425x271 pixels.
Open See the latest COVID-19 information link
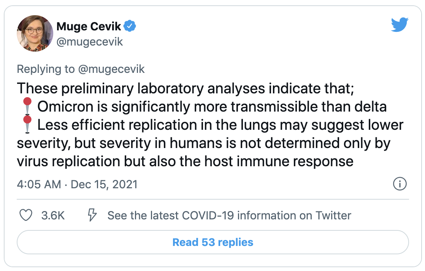(229, 216)
